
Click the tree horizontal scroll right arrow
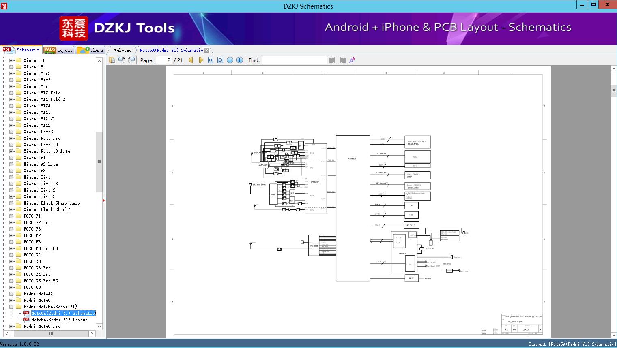(92, 333)
